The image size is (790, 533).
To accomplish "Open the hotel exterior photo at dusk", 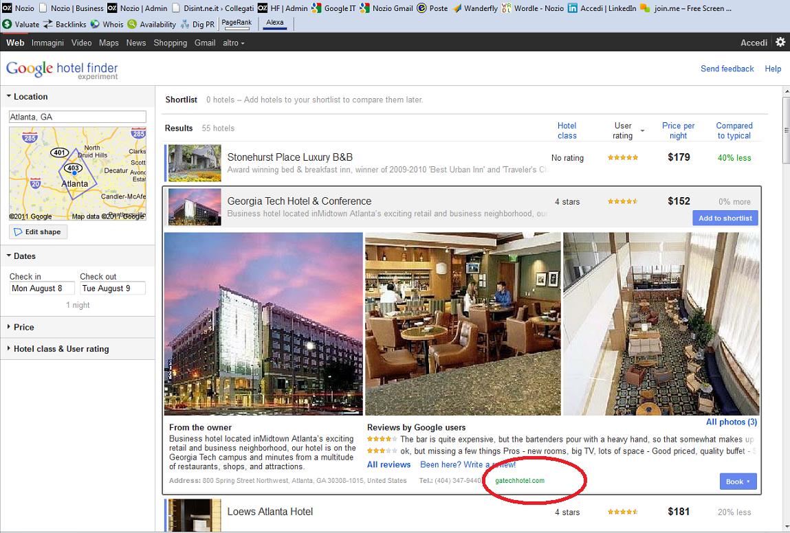I will [263, 324].
